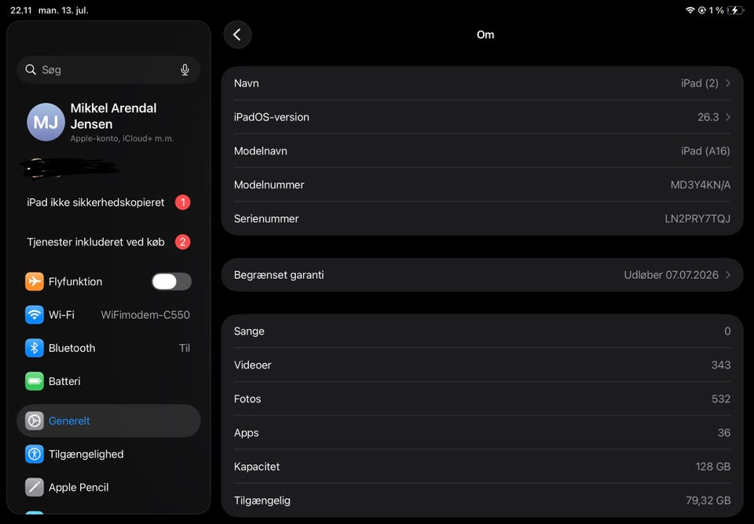This screenshot has width=754, height=524.
Task: Select the Bluetooth sidebar item
Action: [x=108, y=348]
